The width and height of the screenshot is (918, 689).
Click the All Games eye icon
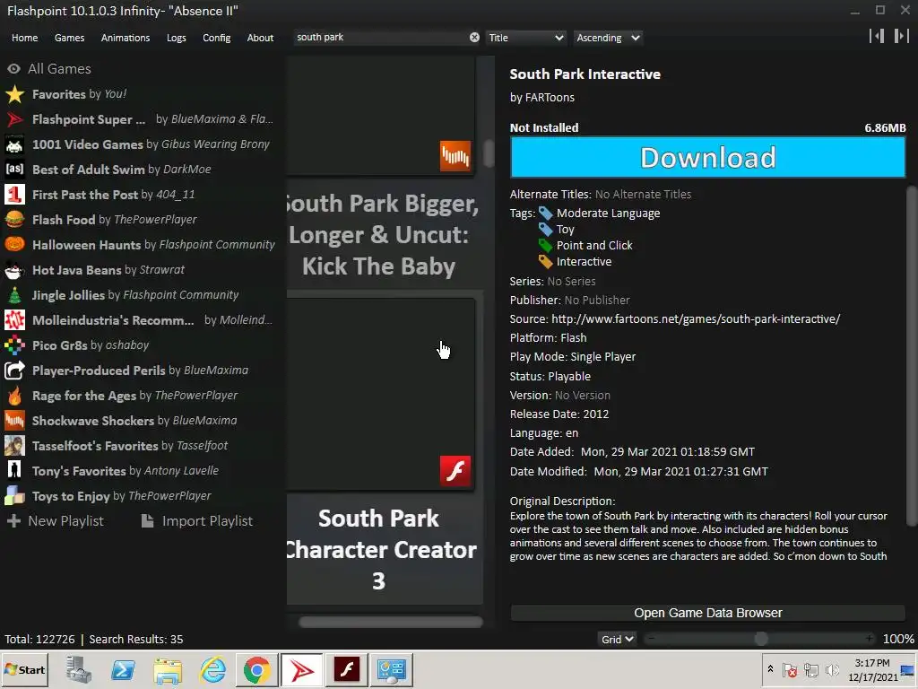tap(13, 68)
